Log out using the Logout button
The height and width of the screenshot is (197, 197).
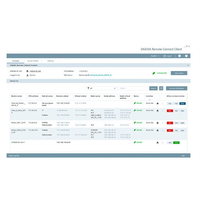[168, 56]
